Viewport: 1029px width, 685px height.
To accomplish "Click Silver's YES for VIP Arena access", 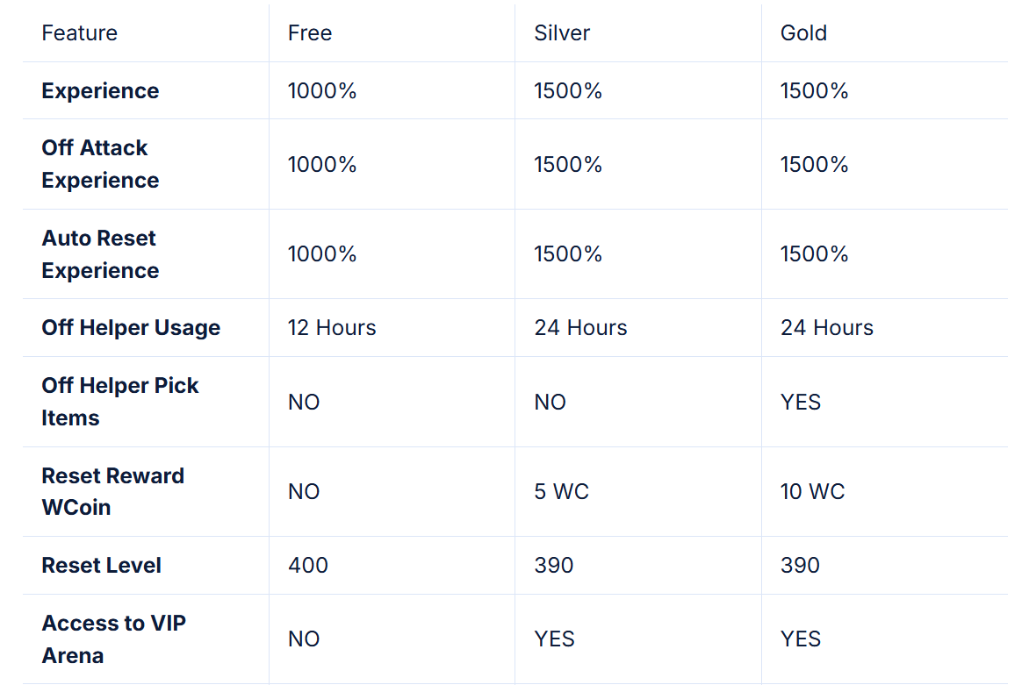I will point(554,639).
